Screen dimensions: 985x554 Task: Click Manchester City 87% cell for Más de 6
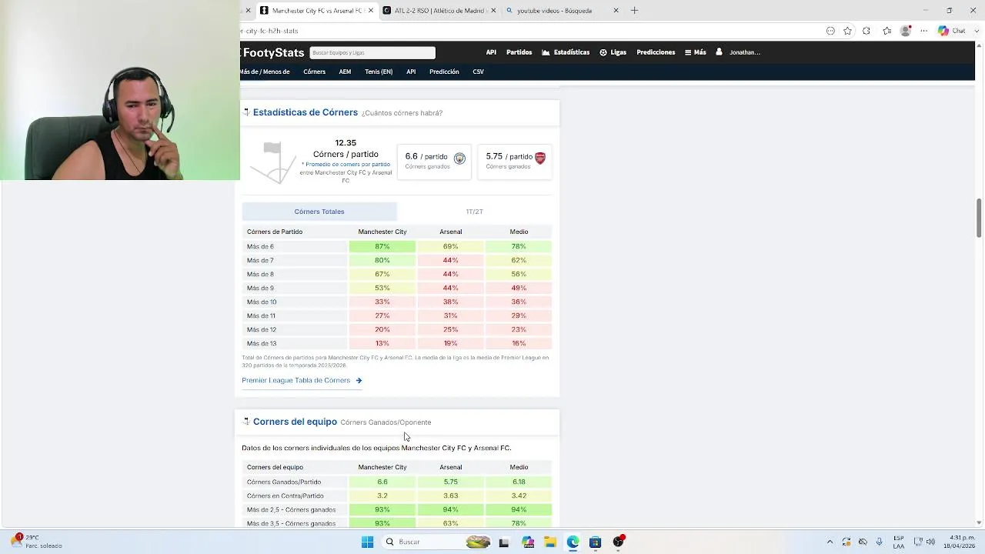(x=382, y=246)
